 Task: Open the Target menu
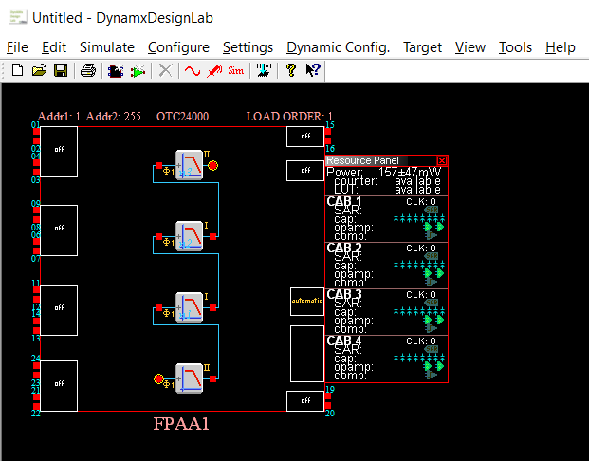[422, 47]
